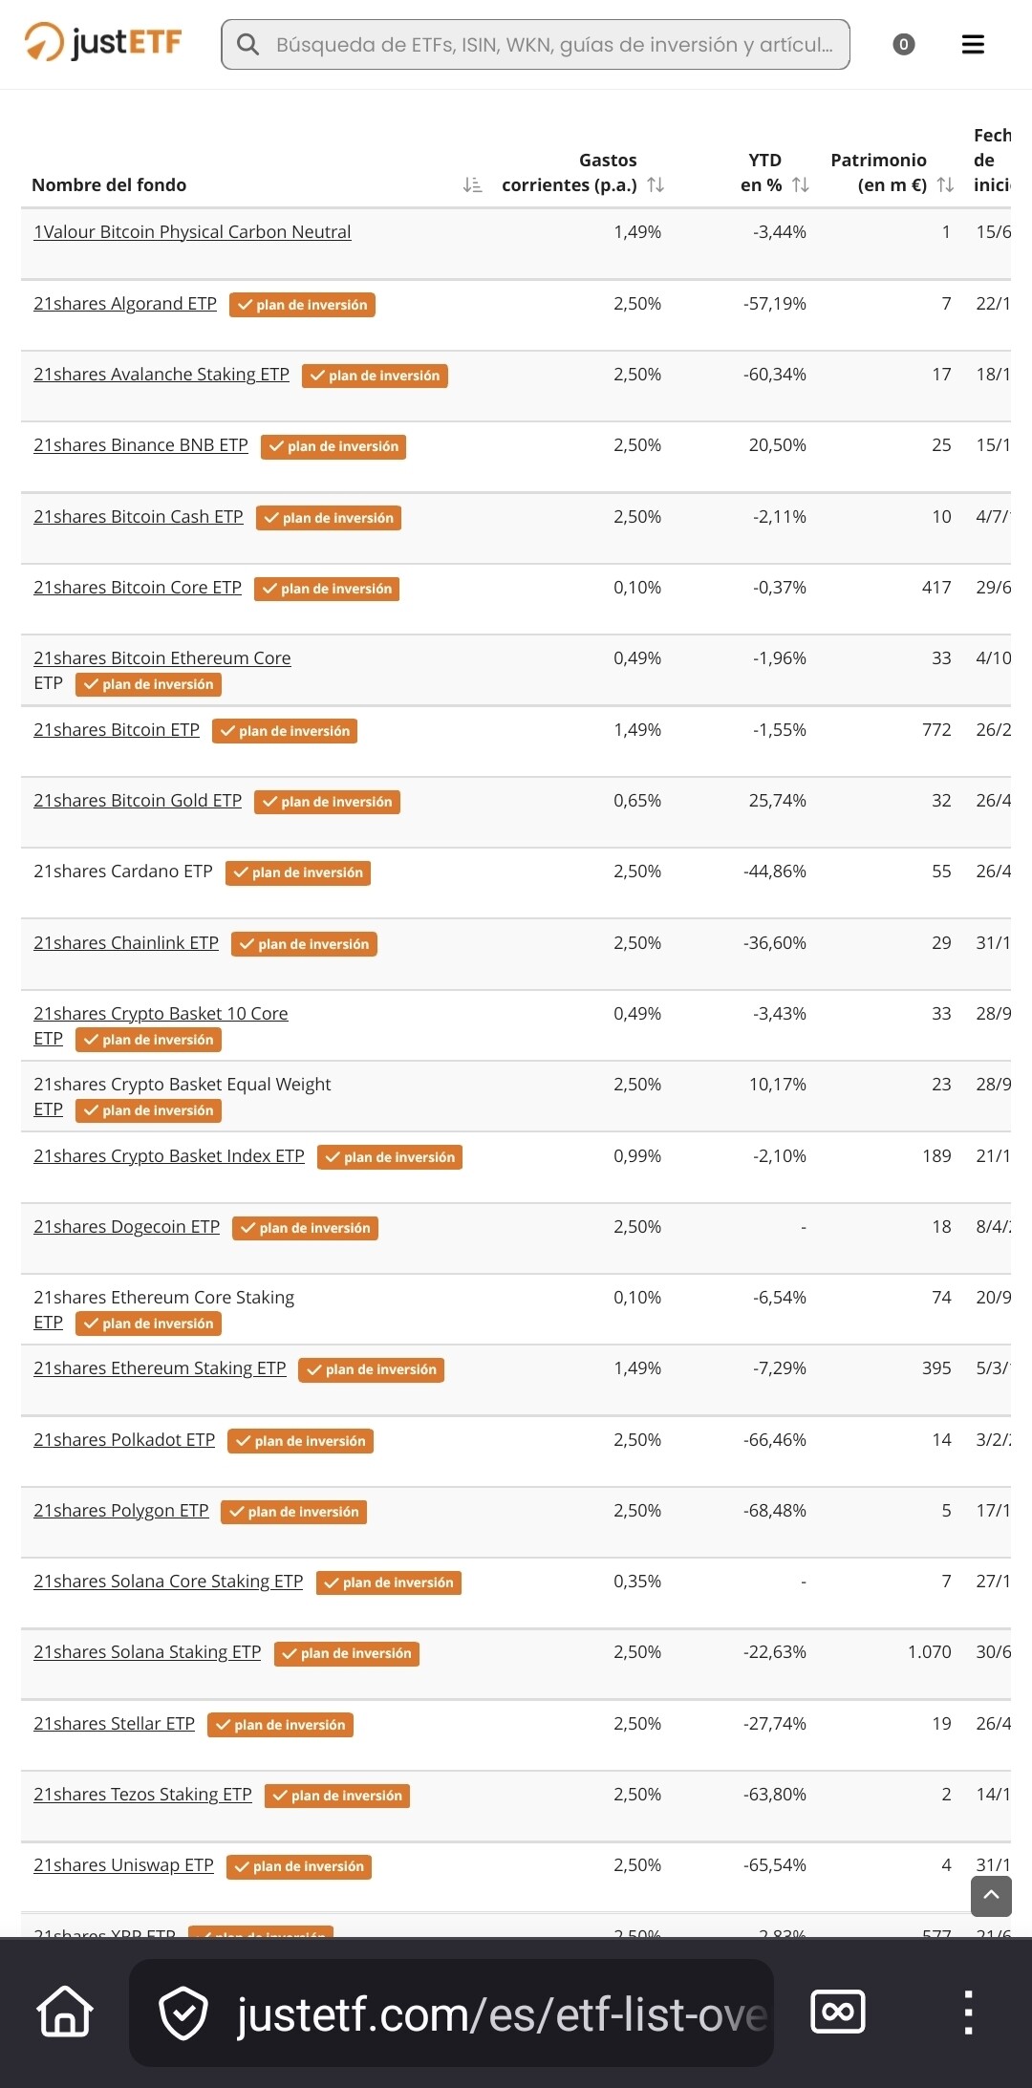1032x2088 pixels.
Task: Tap the browser home icon
Action: (65, 2012)
